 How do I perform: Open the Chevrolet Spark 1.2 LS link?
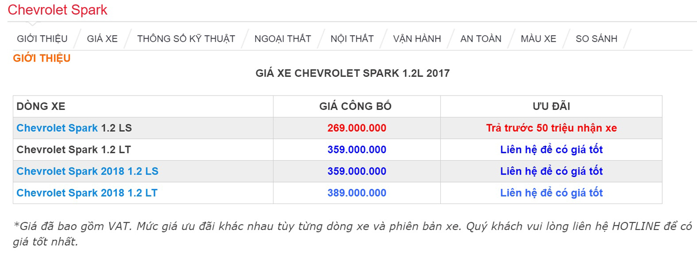tap(57, 128)
